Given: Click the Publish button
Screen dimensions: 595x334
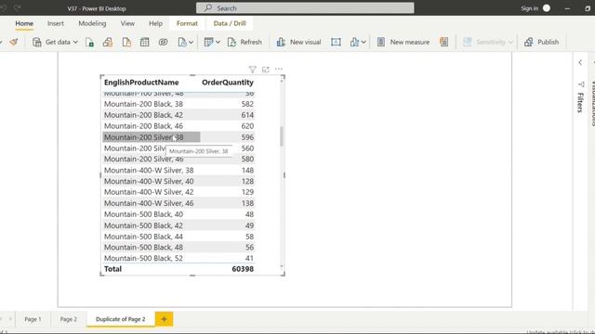Looking at the screenshot, I should (541, 42).
